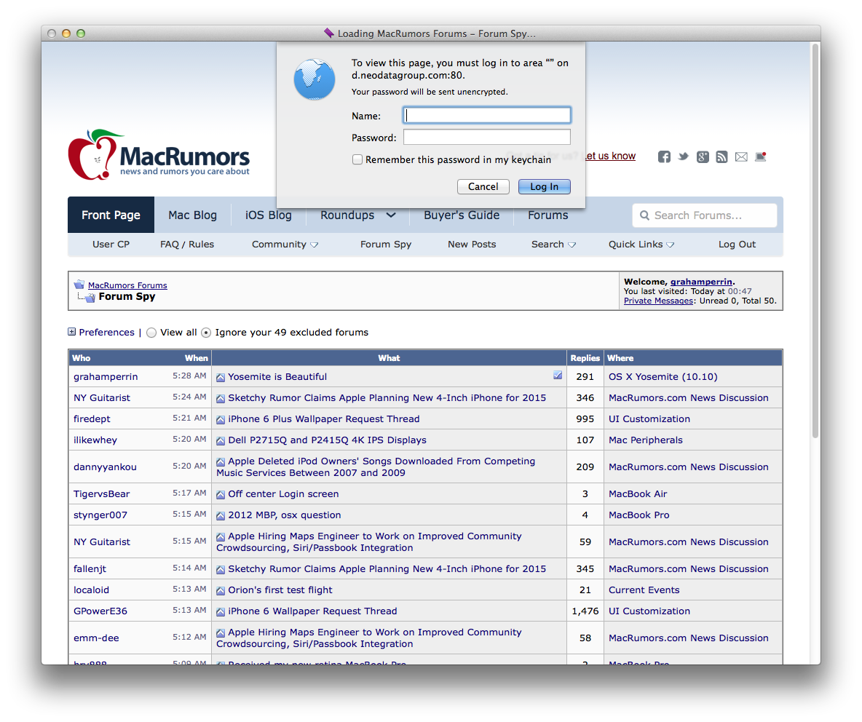Screen dimensions: 862x722
Task: Open the Roundups dropdown menu
Action: pyautogui.click(x=358, y=215)
